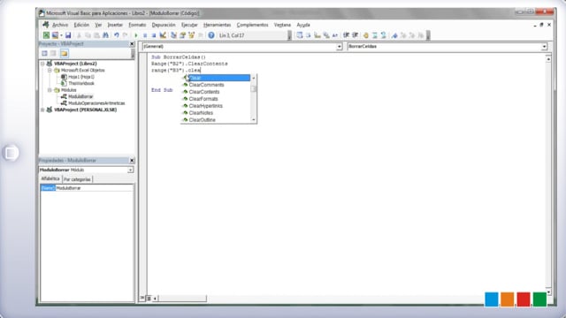The image size is (566, 318).
Task: Open the Object Browser toolbar icon
Action: click(191, 35)
